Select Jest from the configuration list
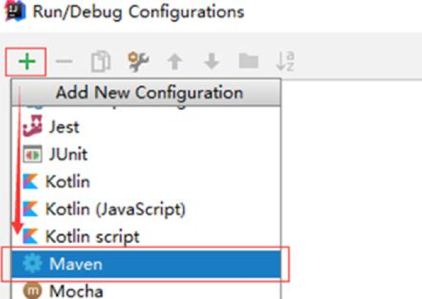422x299 pixels. coord(64,128)
